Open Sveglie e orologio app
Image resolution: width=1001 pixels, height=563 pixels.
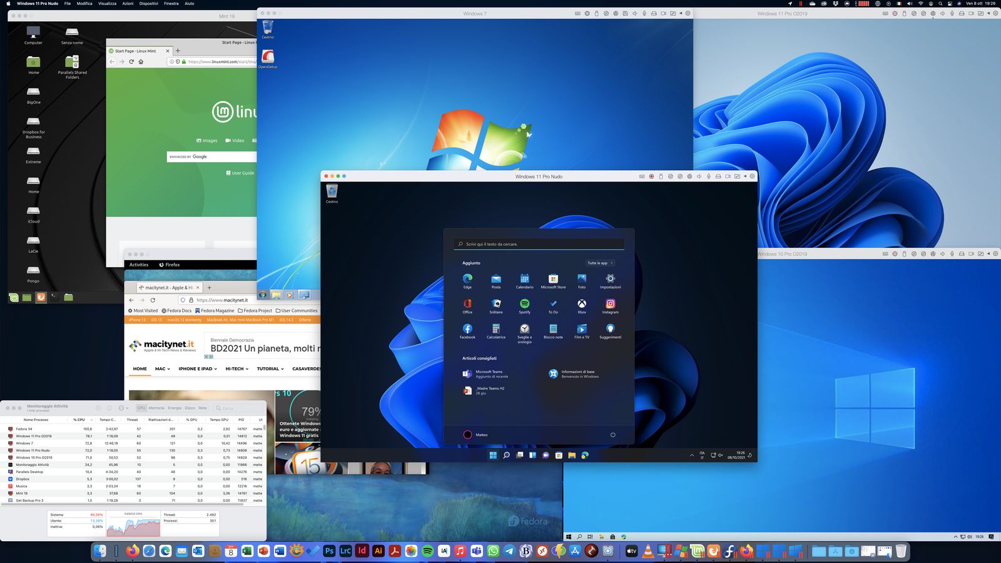point(524,333)
